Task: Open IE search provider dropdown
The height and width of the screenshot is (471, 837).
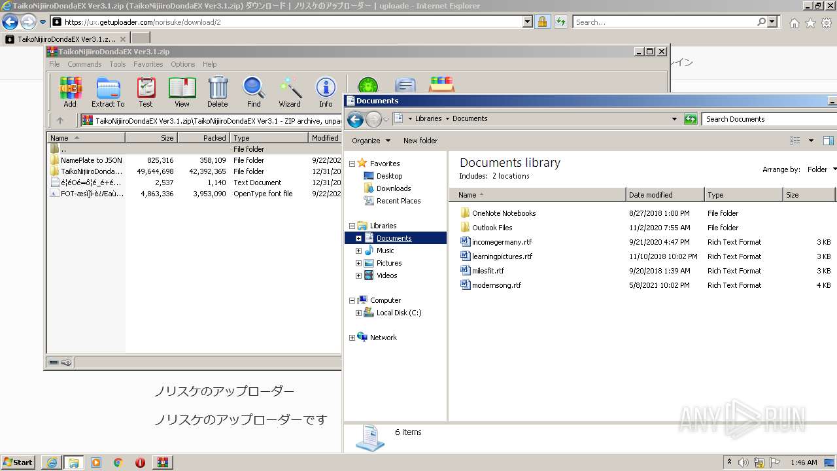Action: 773,22
